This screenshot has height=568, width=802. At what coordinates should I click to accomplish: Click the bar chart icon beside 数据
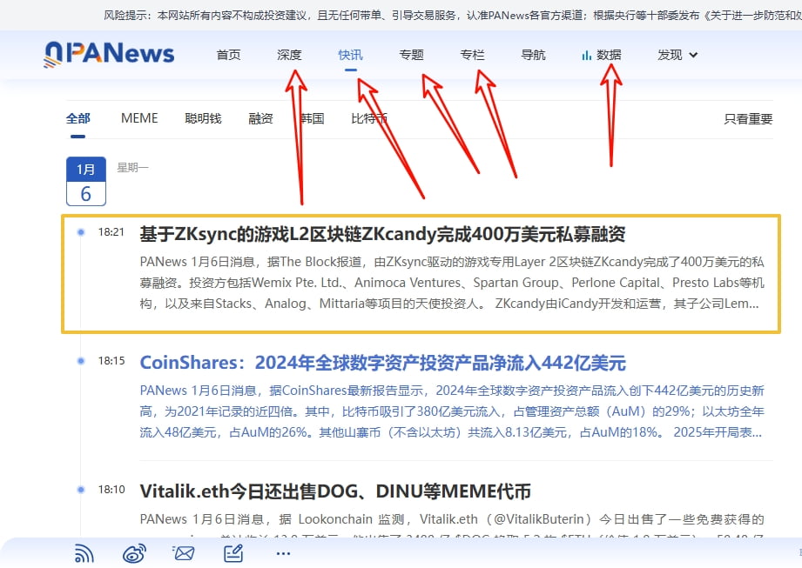[586, 55]
